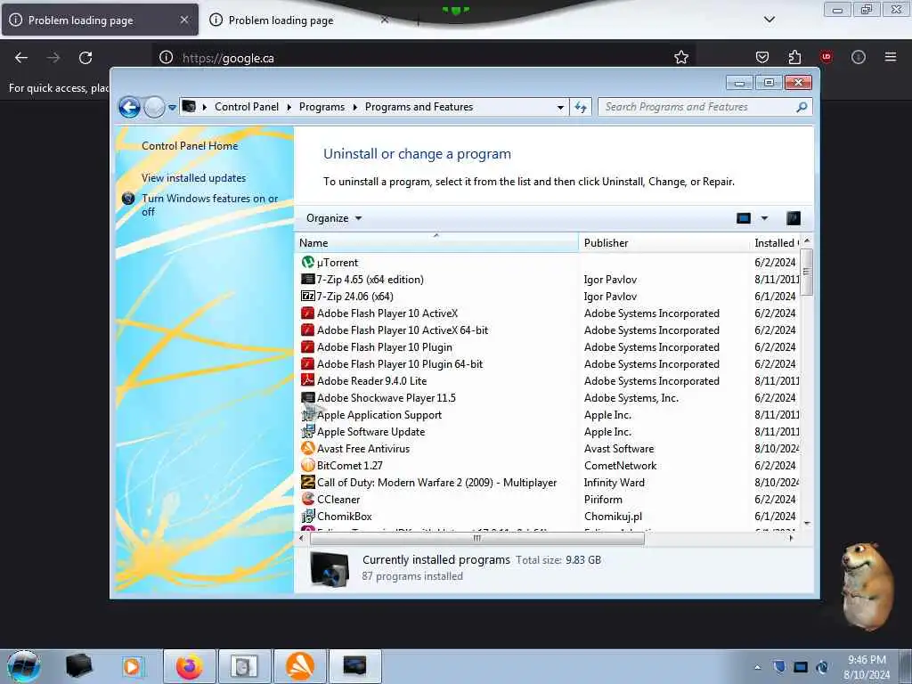
Task: Open Avast from the taskbar
Action: tap(300, 666)
